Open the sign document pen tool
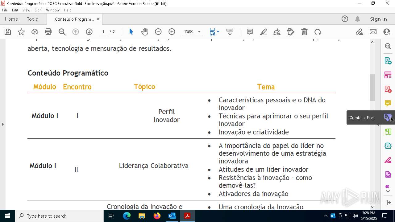This screenshot has width=395, height=222. point(277,32)
